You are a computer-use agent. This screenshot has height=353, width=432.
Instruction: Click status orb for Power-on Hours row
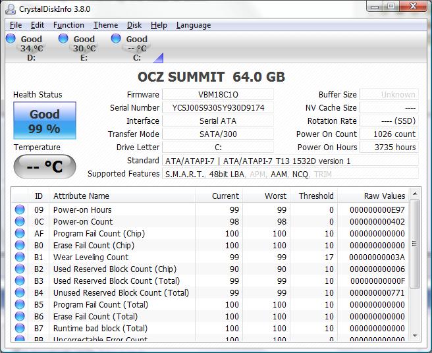pos(20,209)
